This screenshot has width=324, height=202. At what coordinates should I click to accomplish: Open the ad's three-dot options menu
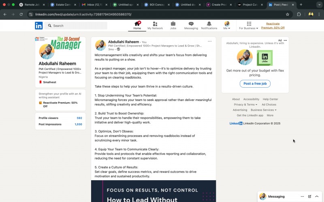pyautogui.click(x=285, y=40)
